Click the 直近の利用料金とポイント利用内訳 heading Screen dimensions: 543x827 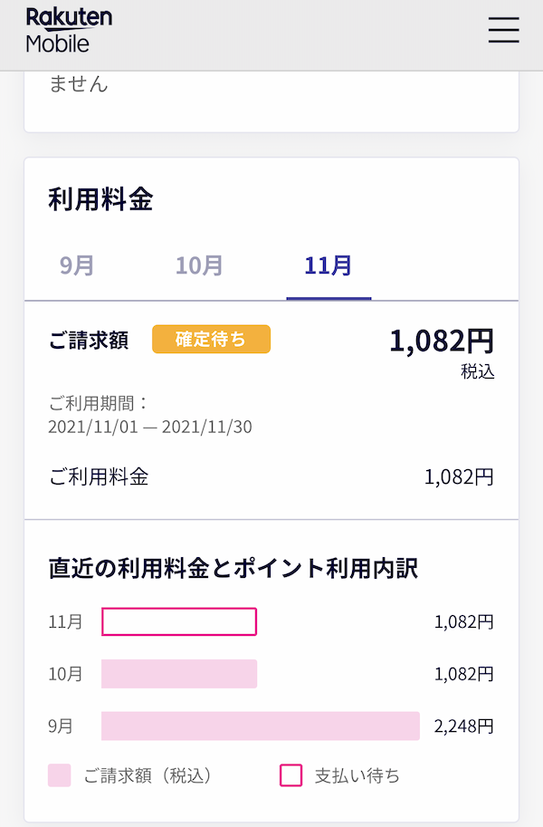point(233,568)
